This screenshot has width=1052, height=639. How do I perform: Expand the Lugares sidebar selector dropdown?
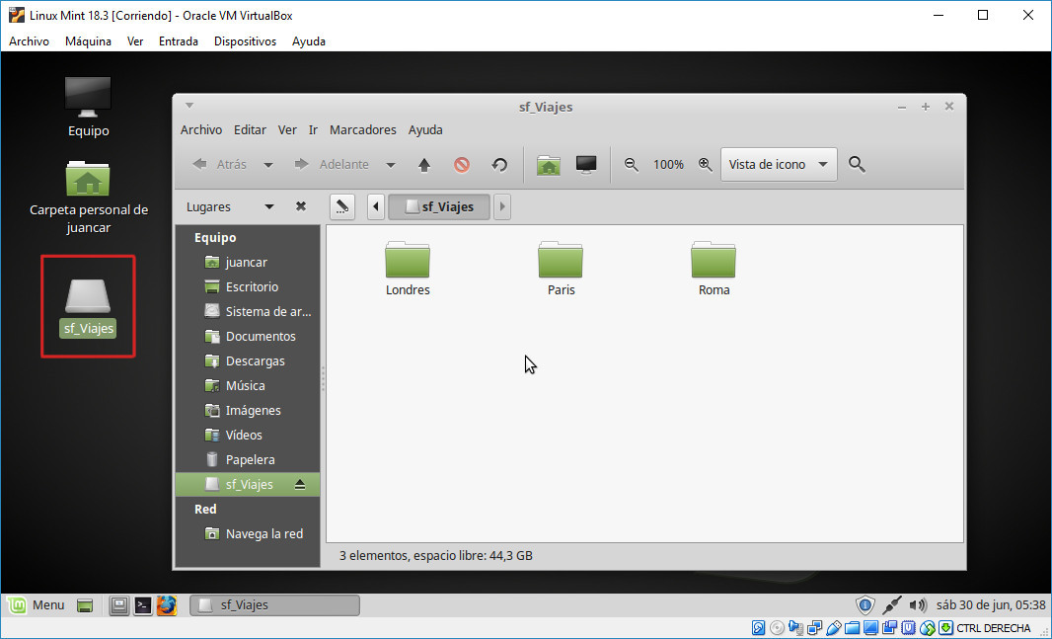[x=268, y=206]
